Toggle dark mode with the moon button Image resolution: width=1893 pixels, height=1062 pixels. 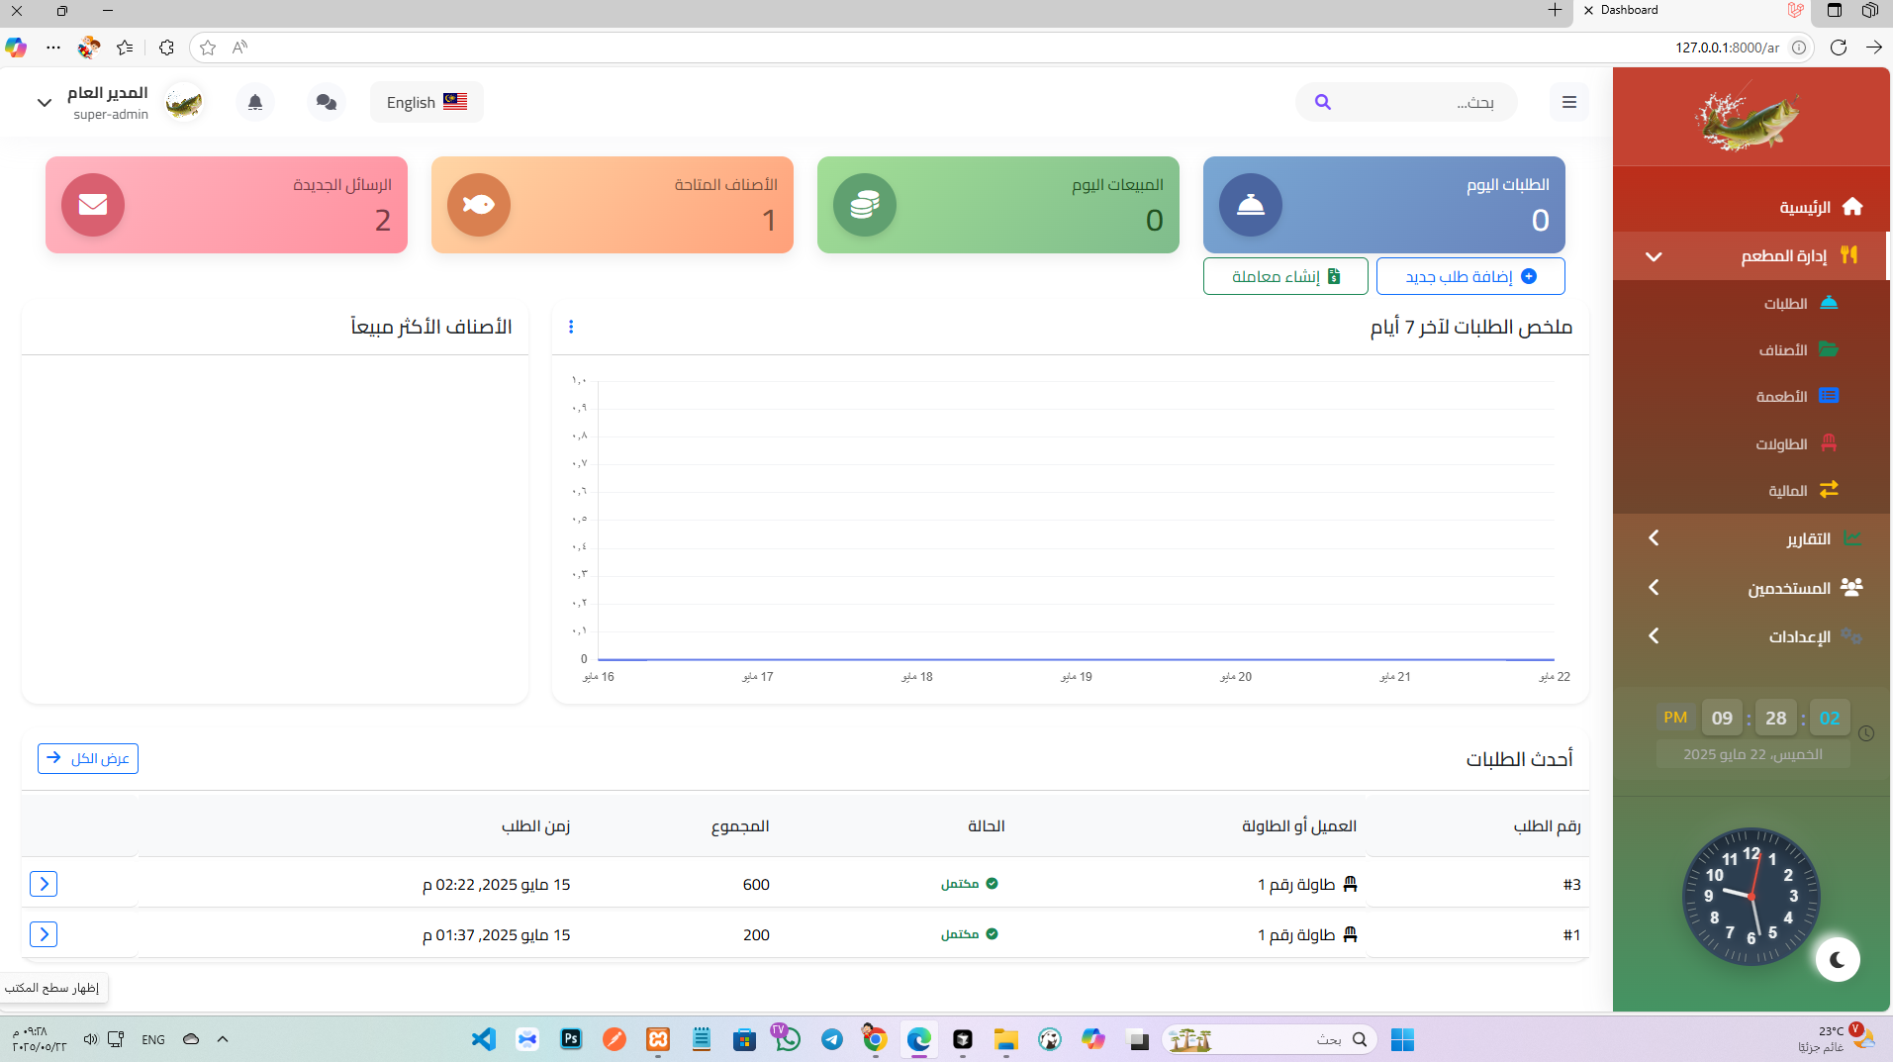click(x=1837, y=959)
